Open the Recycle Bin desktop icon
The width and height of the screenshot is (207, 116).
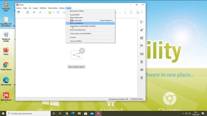[6, 37]
